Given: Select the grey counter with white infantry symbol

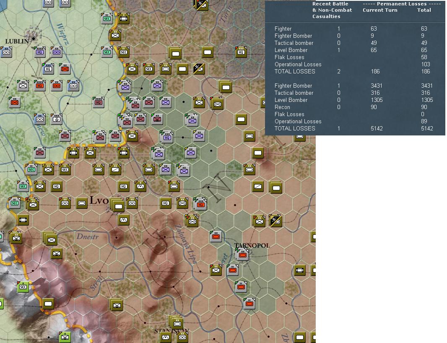Looking at the screenshot, I should click(23, 86).
